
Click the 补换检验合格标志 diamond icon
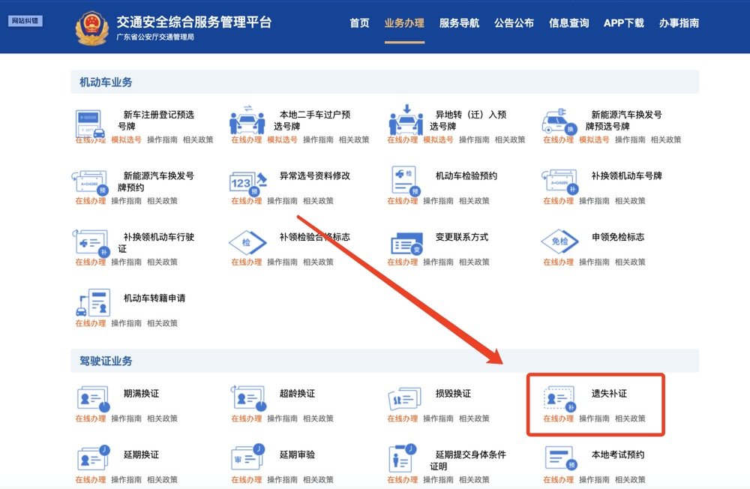click(248, 242)
